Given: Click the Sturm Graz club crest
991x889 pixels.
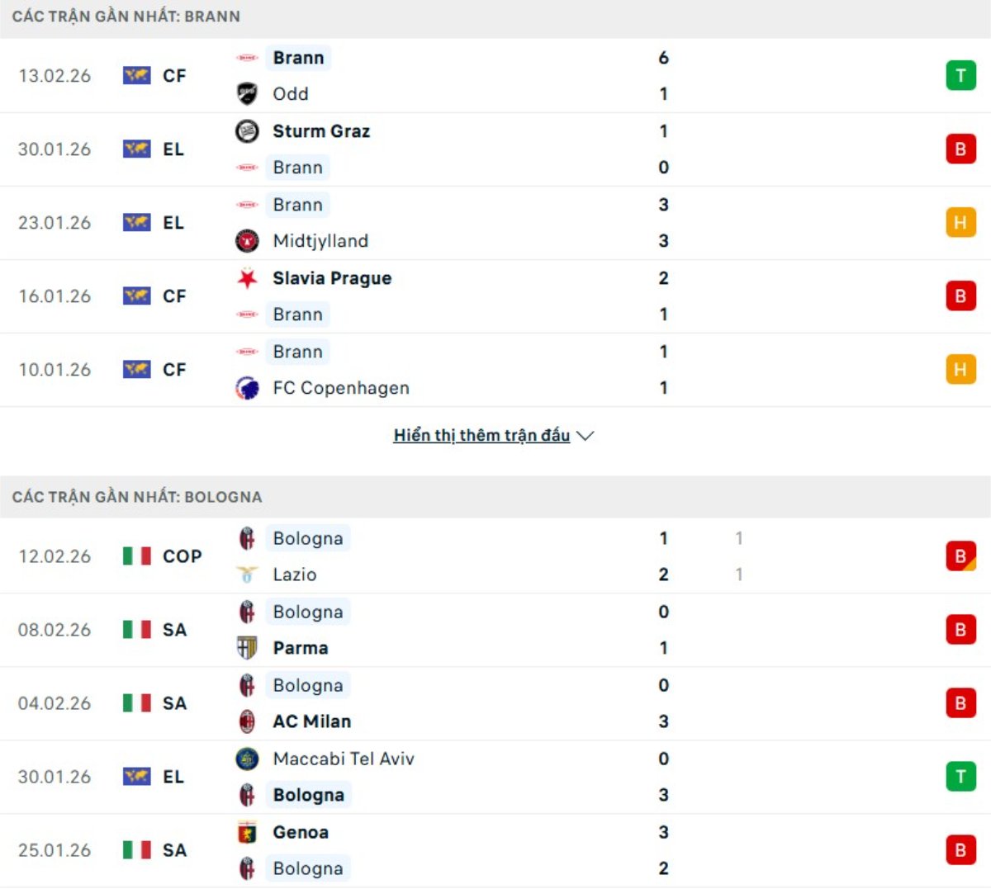Looking at the screenshot, I should coord(247,131).
